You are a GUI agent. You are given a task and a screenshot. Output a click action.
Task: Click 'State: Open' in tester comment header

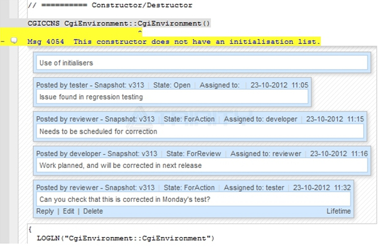click(x=172, y=85)
